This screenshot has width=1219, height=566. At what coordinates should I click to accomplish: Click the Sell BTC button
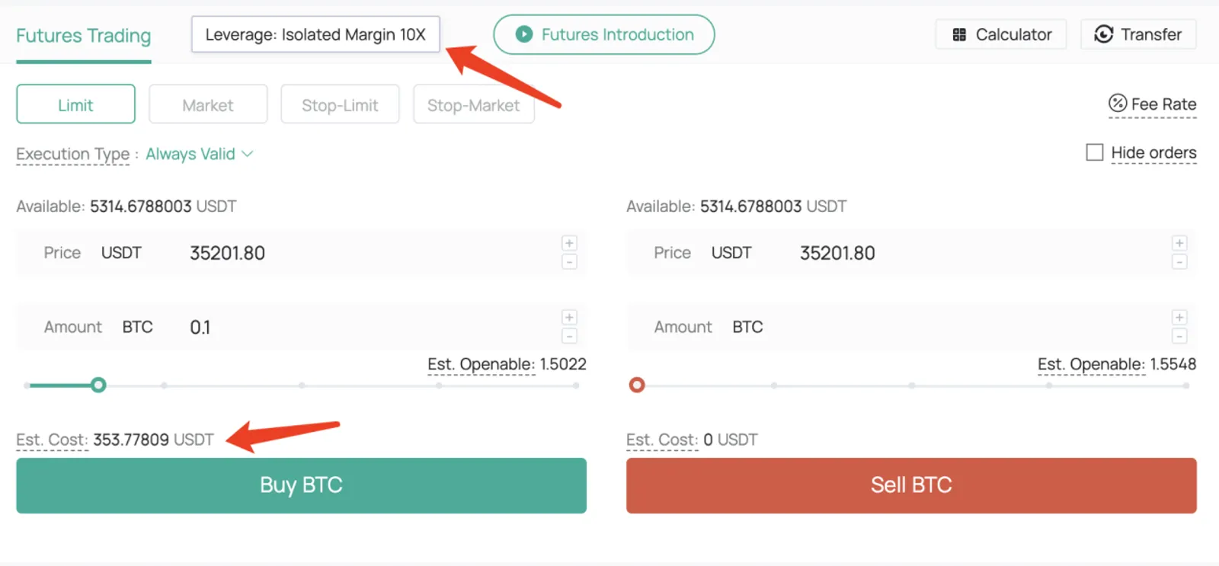911,485
